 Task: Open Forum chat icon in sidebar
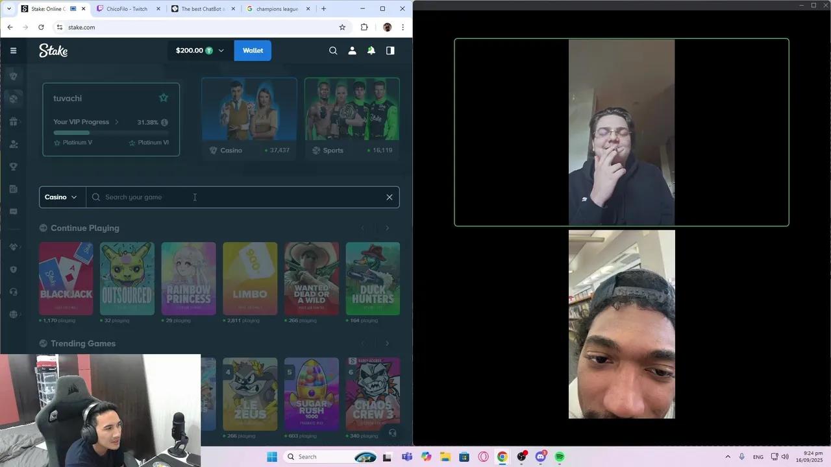pyautogui.click(x=13, y=211)
